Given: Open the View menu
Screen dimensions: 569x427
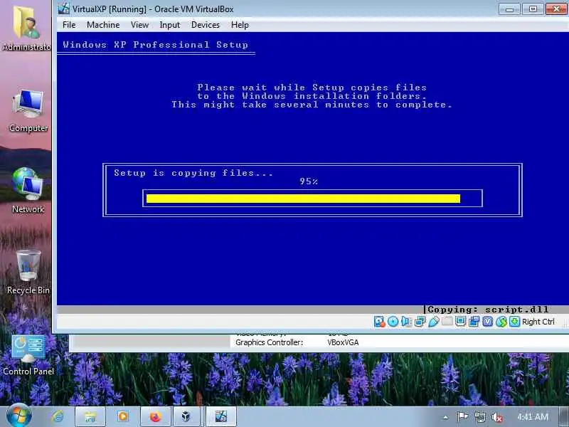Looking at the screenshot, I should [139, 25].
